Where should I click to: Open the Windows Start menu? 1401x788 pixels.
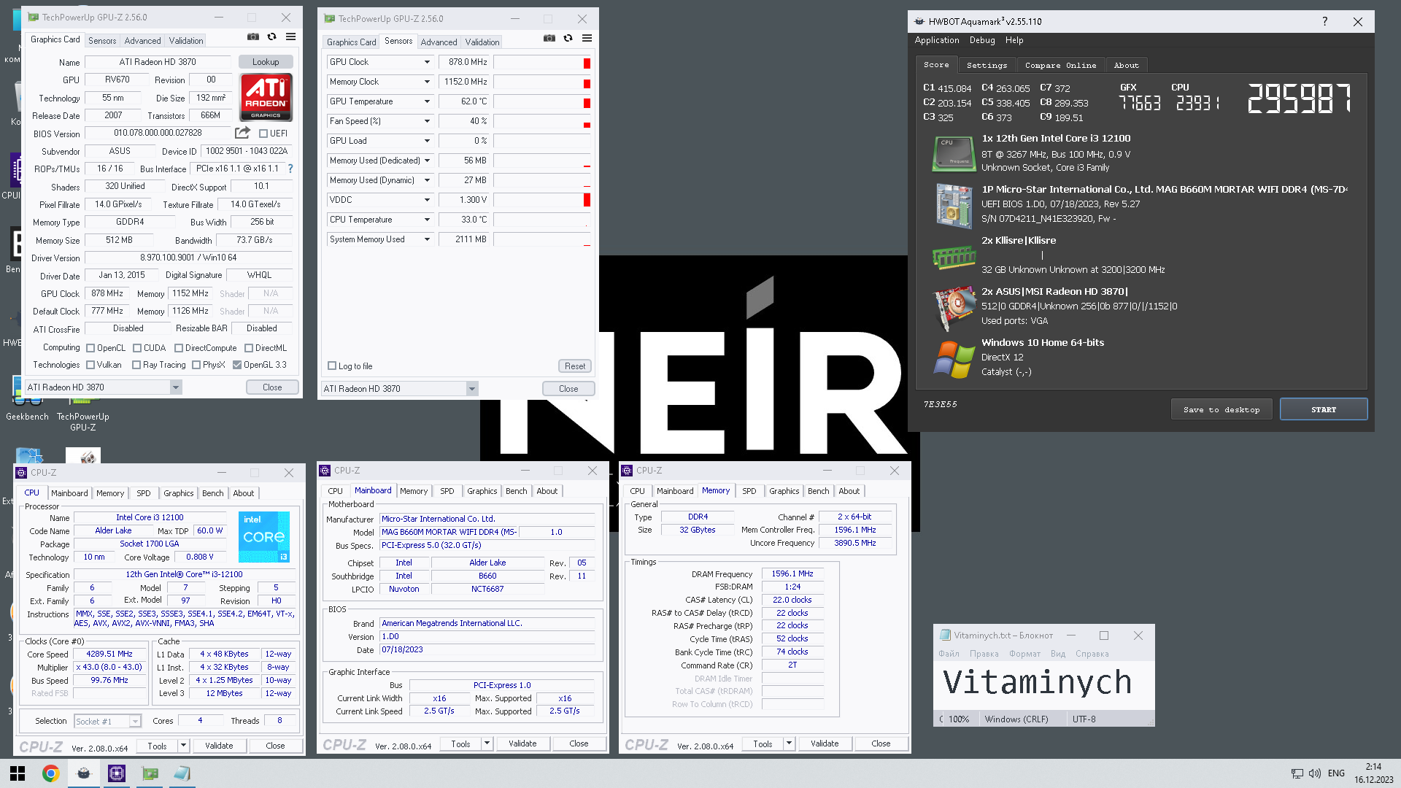[x=18, y=773]
